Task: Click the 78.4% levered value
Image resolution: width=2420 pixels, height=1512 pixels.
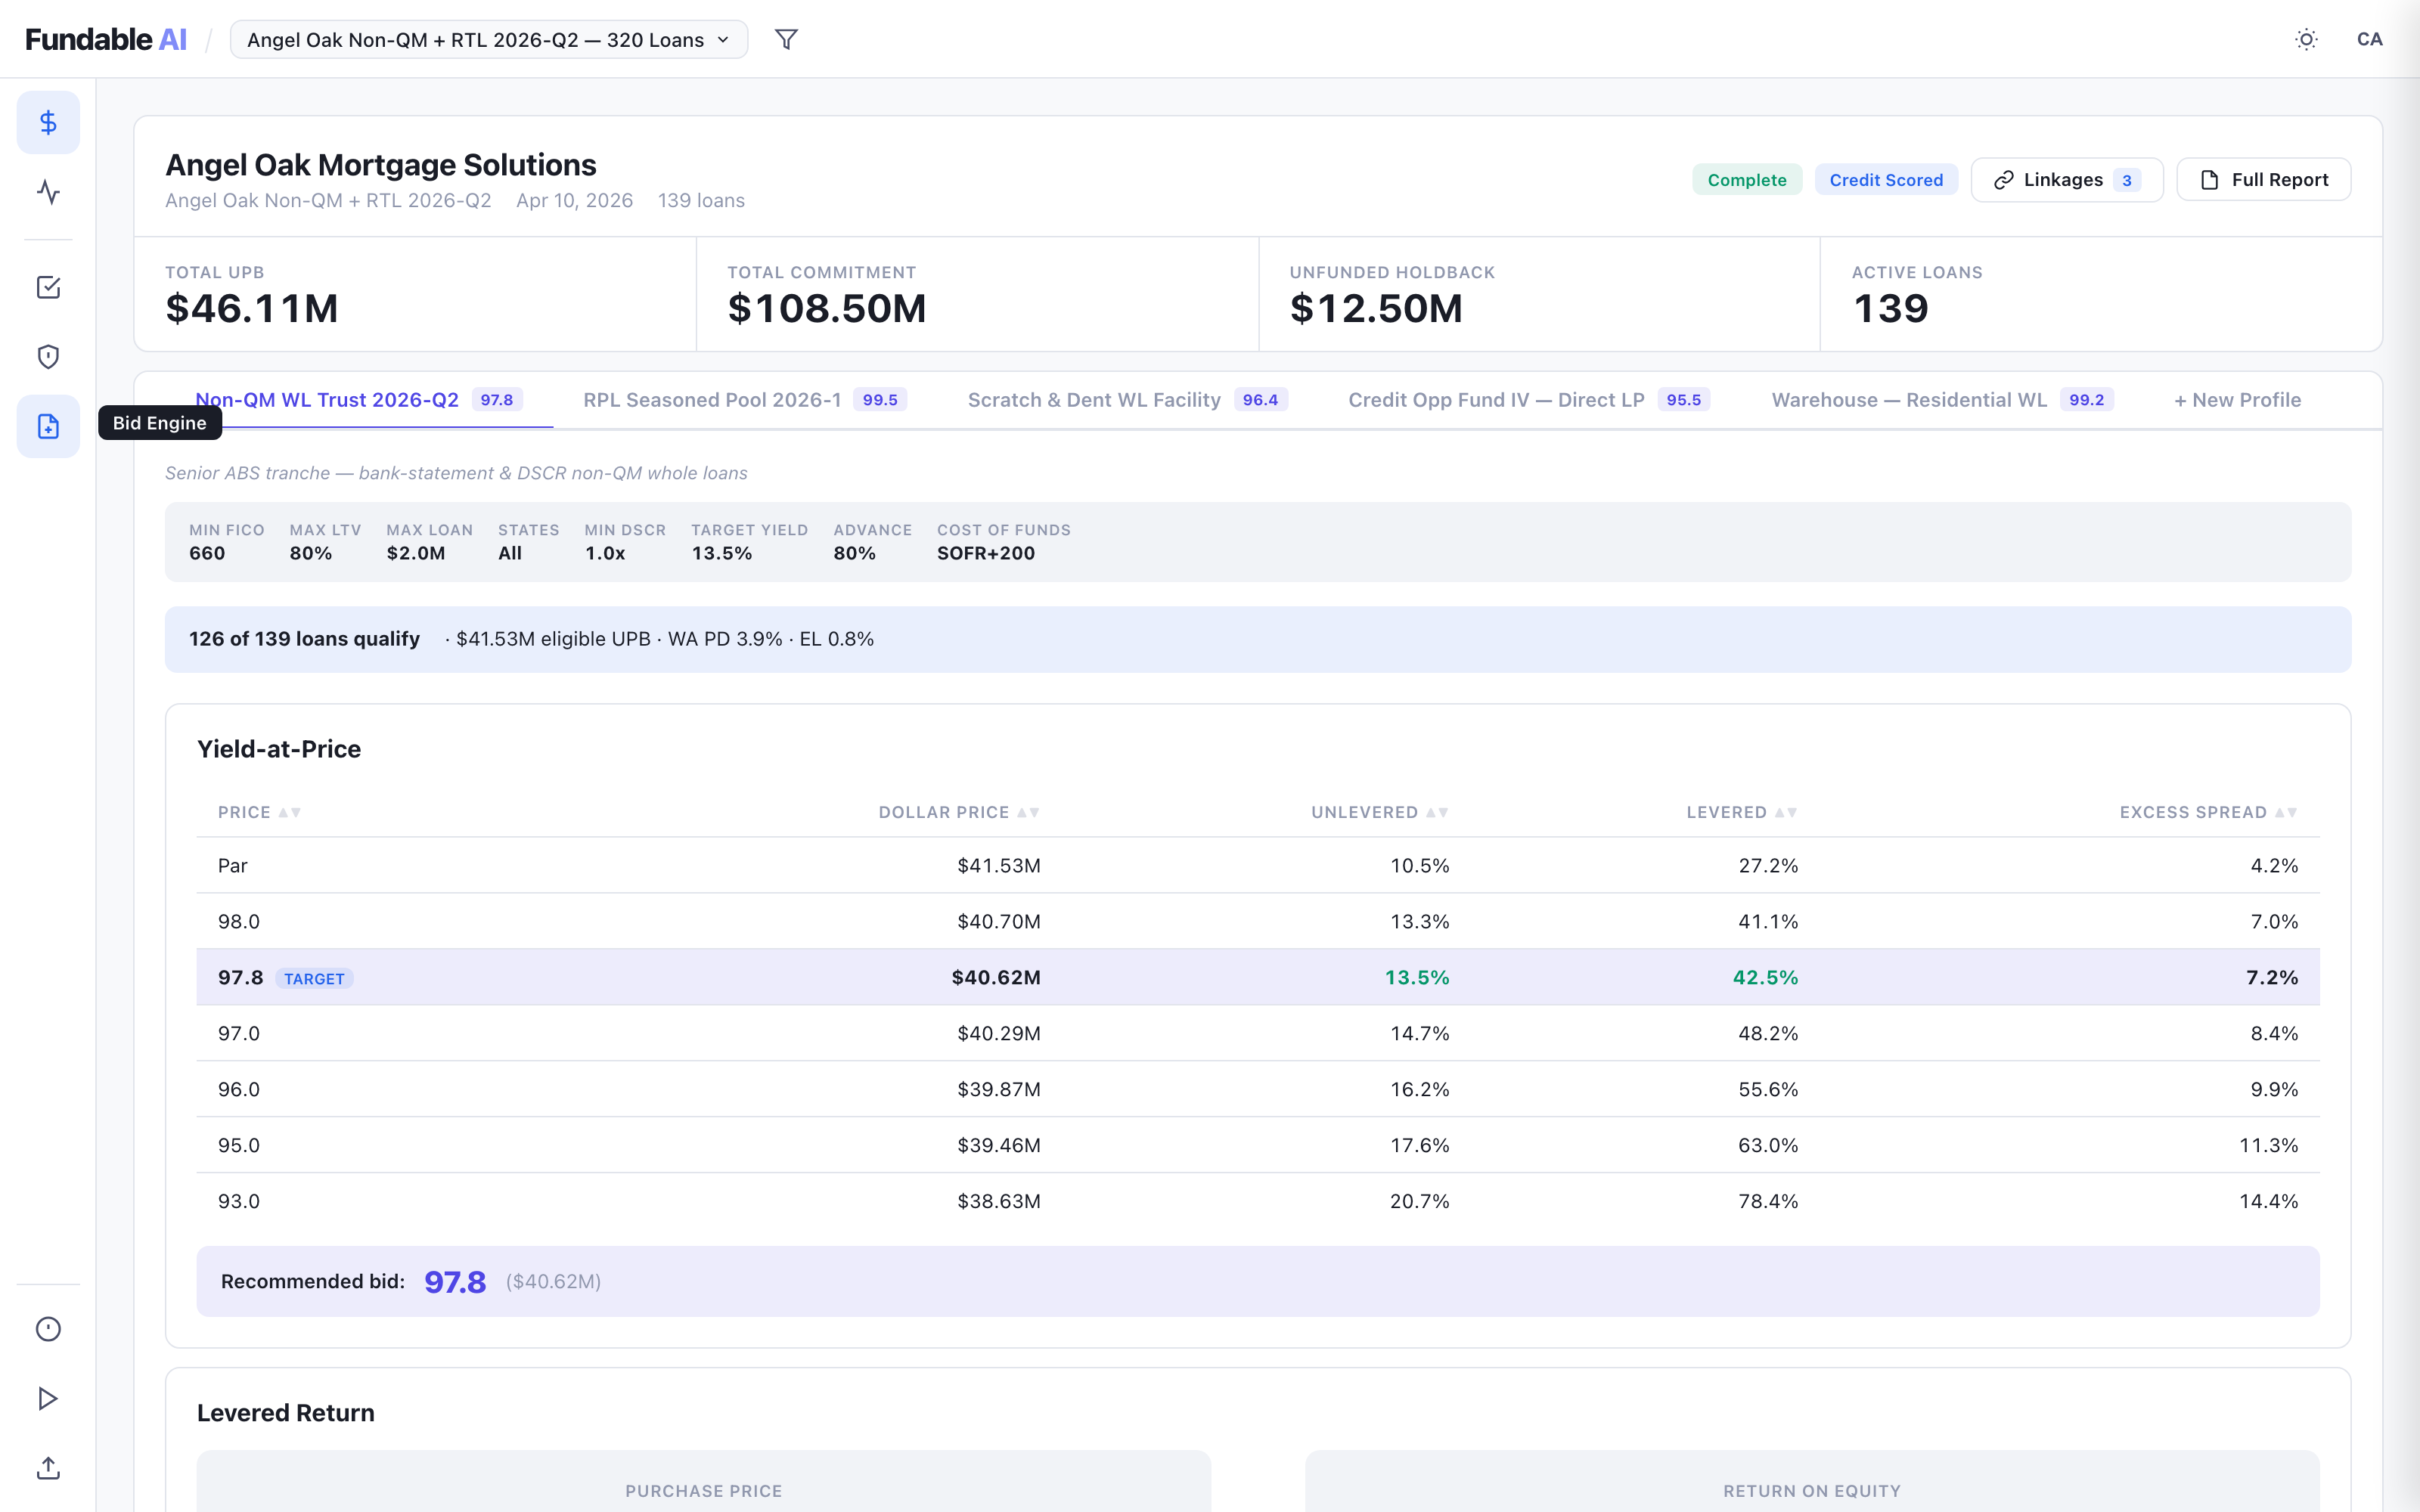Action: tap(1768, 1201)
